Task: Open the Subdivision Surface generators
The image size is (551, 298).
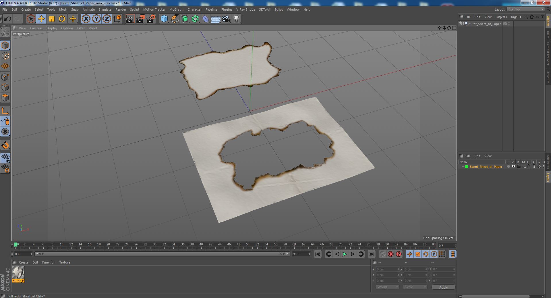Action: click(185, 19)
